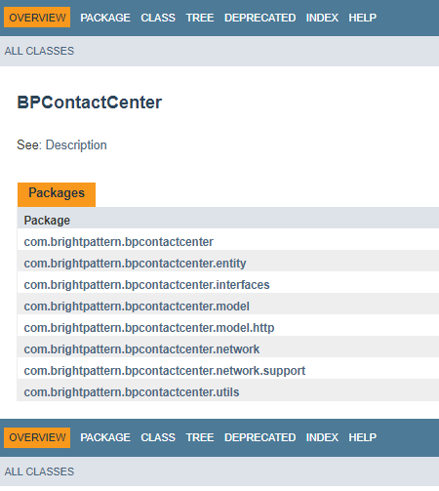
Task: Open the bpcontactcenter.entity package
Action: (135, 264)
